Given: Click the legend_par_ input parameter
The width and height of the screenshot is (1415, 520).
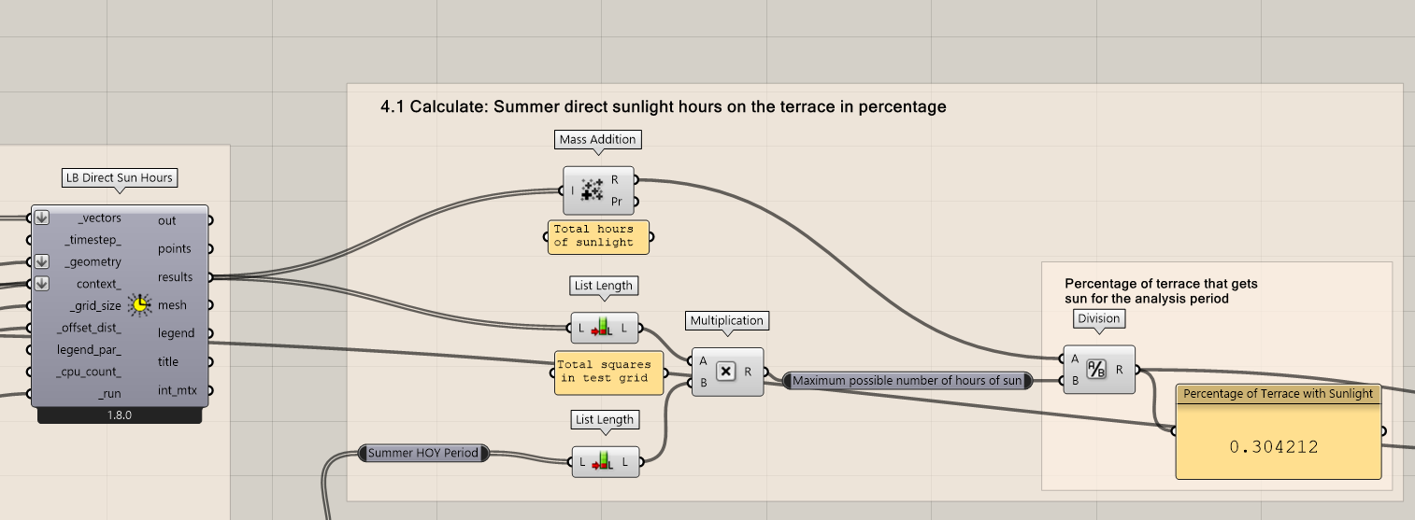Looking at the screenshot, I should [x=90, y=349].
